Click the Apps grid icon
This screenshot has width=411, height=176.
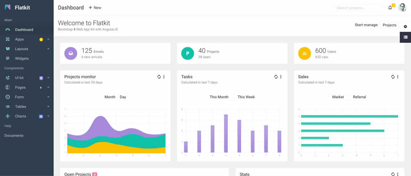pos(8,39)
